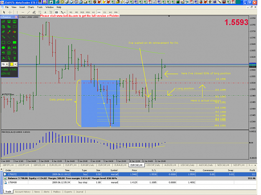Switch to the Journal terminal tab
This screenshot has height=195, width=261.
click(x=80, y=192)
